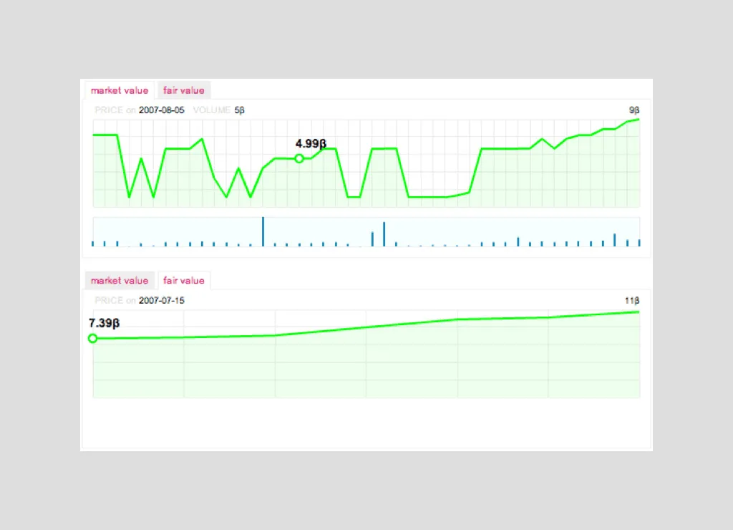The height and width of the screenshot is (530, 733).
Task: Click the 11β maximum label on the bottom chart
Action: point(632,301)
